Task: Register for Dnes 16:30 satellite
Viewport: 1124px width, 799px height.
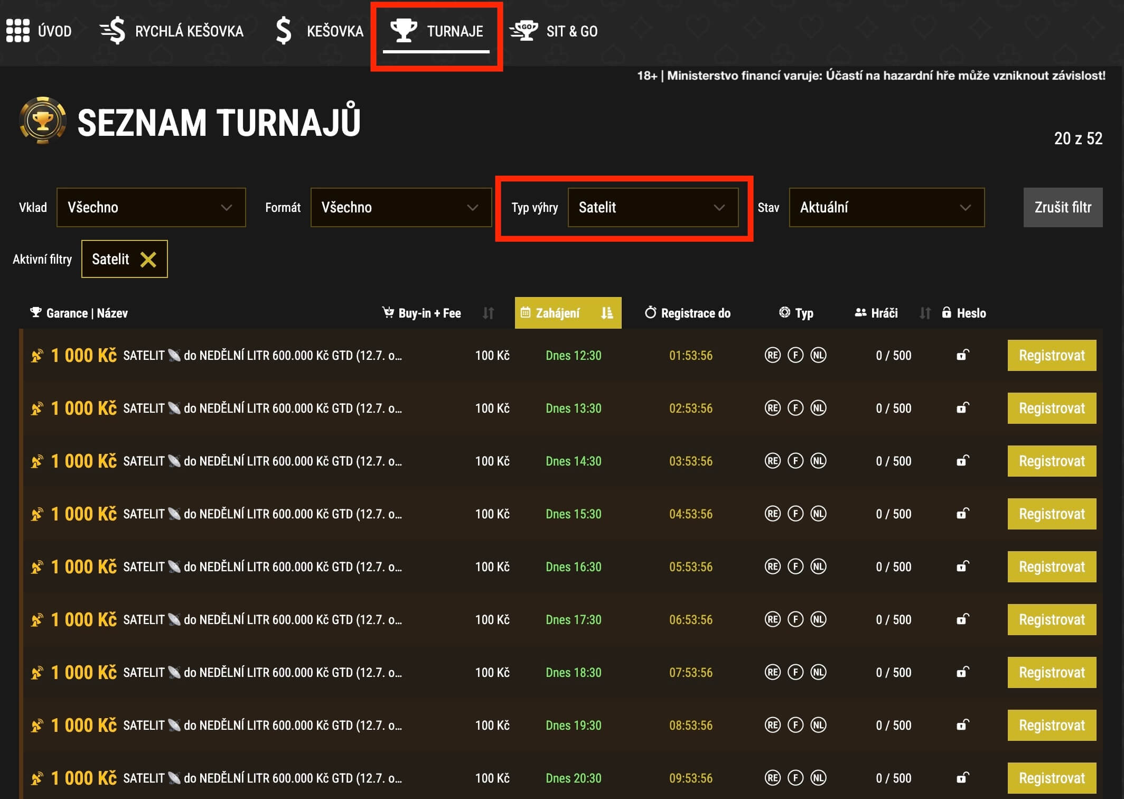Action: 1052,566
